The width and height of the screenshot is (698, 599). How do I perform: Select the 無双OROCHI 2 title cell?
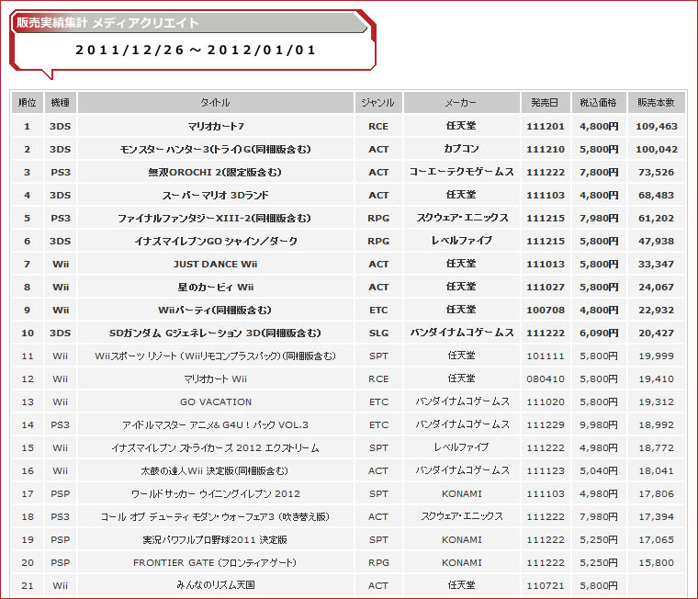coord(216,173)
